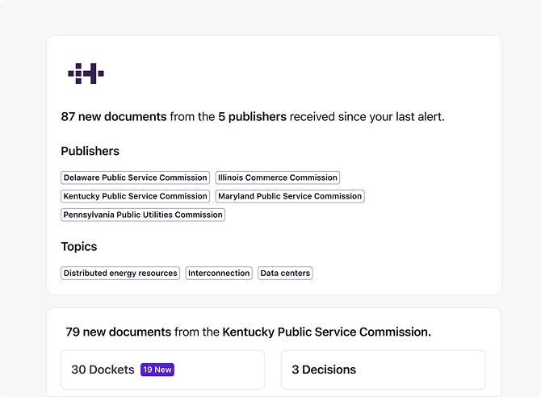This screenshot has width=541, height=397.
Task: Click the '79 new documents' heading text
Action: (119, 332)
